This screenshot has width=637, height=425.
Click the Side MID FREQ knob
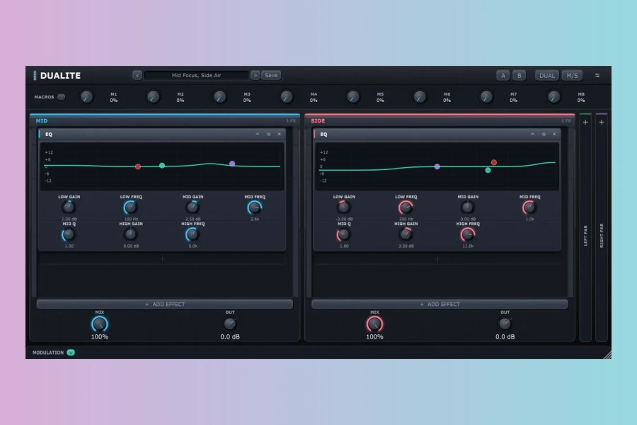coord(529,208)
